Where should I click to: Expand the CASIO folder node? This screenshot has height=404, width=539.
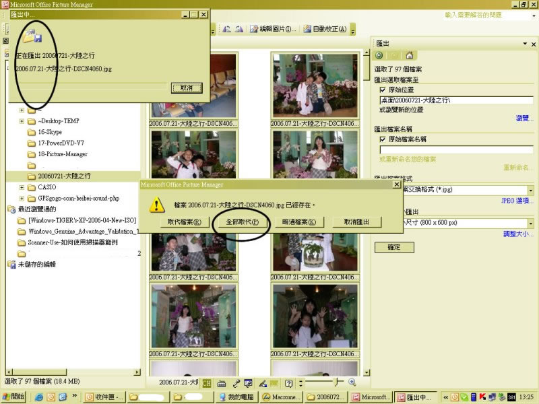[x=22, y=188]
